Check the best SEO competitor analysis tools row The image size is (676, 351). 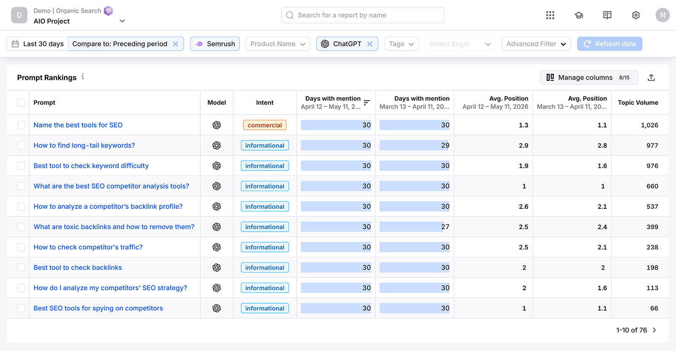pyautogui.click(x=21, y=186)
